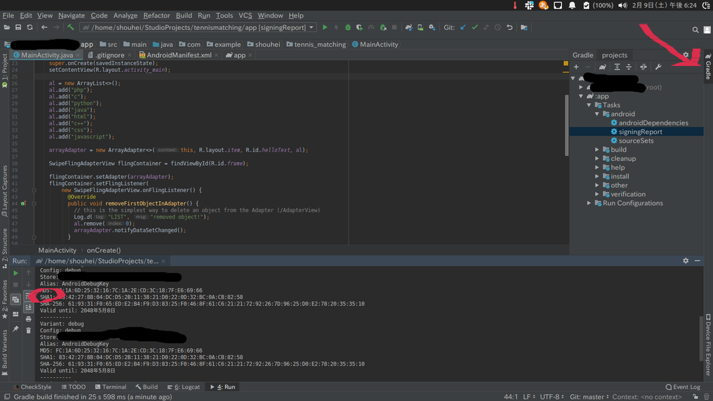
Task: Open Search Everywhere magnifier icon
Action: 696,29
